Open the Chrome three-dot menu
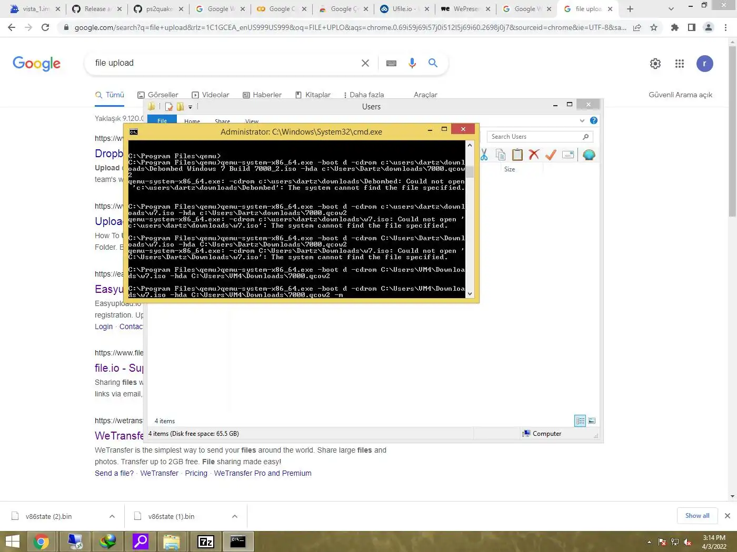737x552 pixels. point(726,27)
